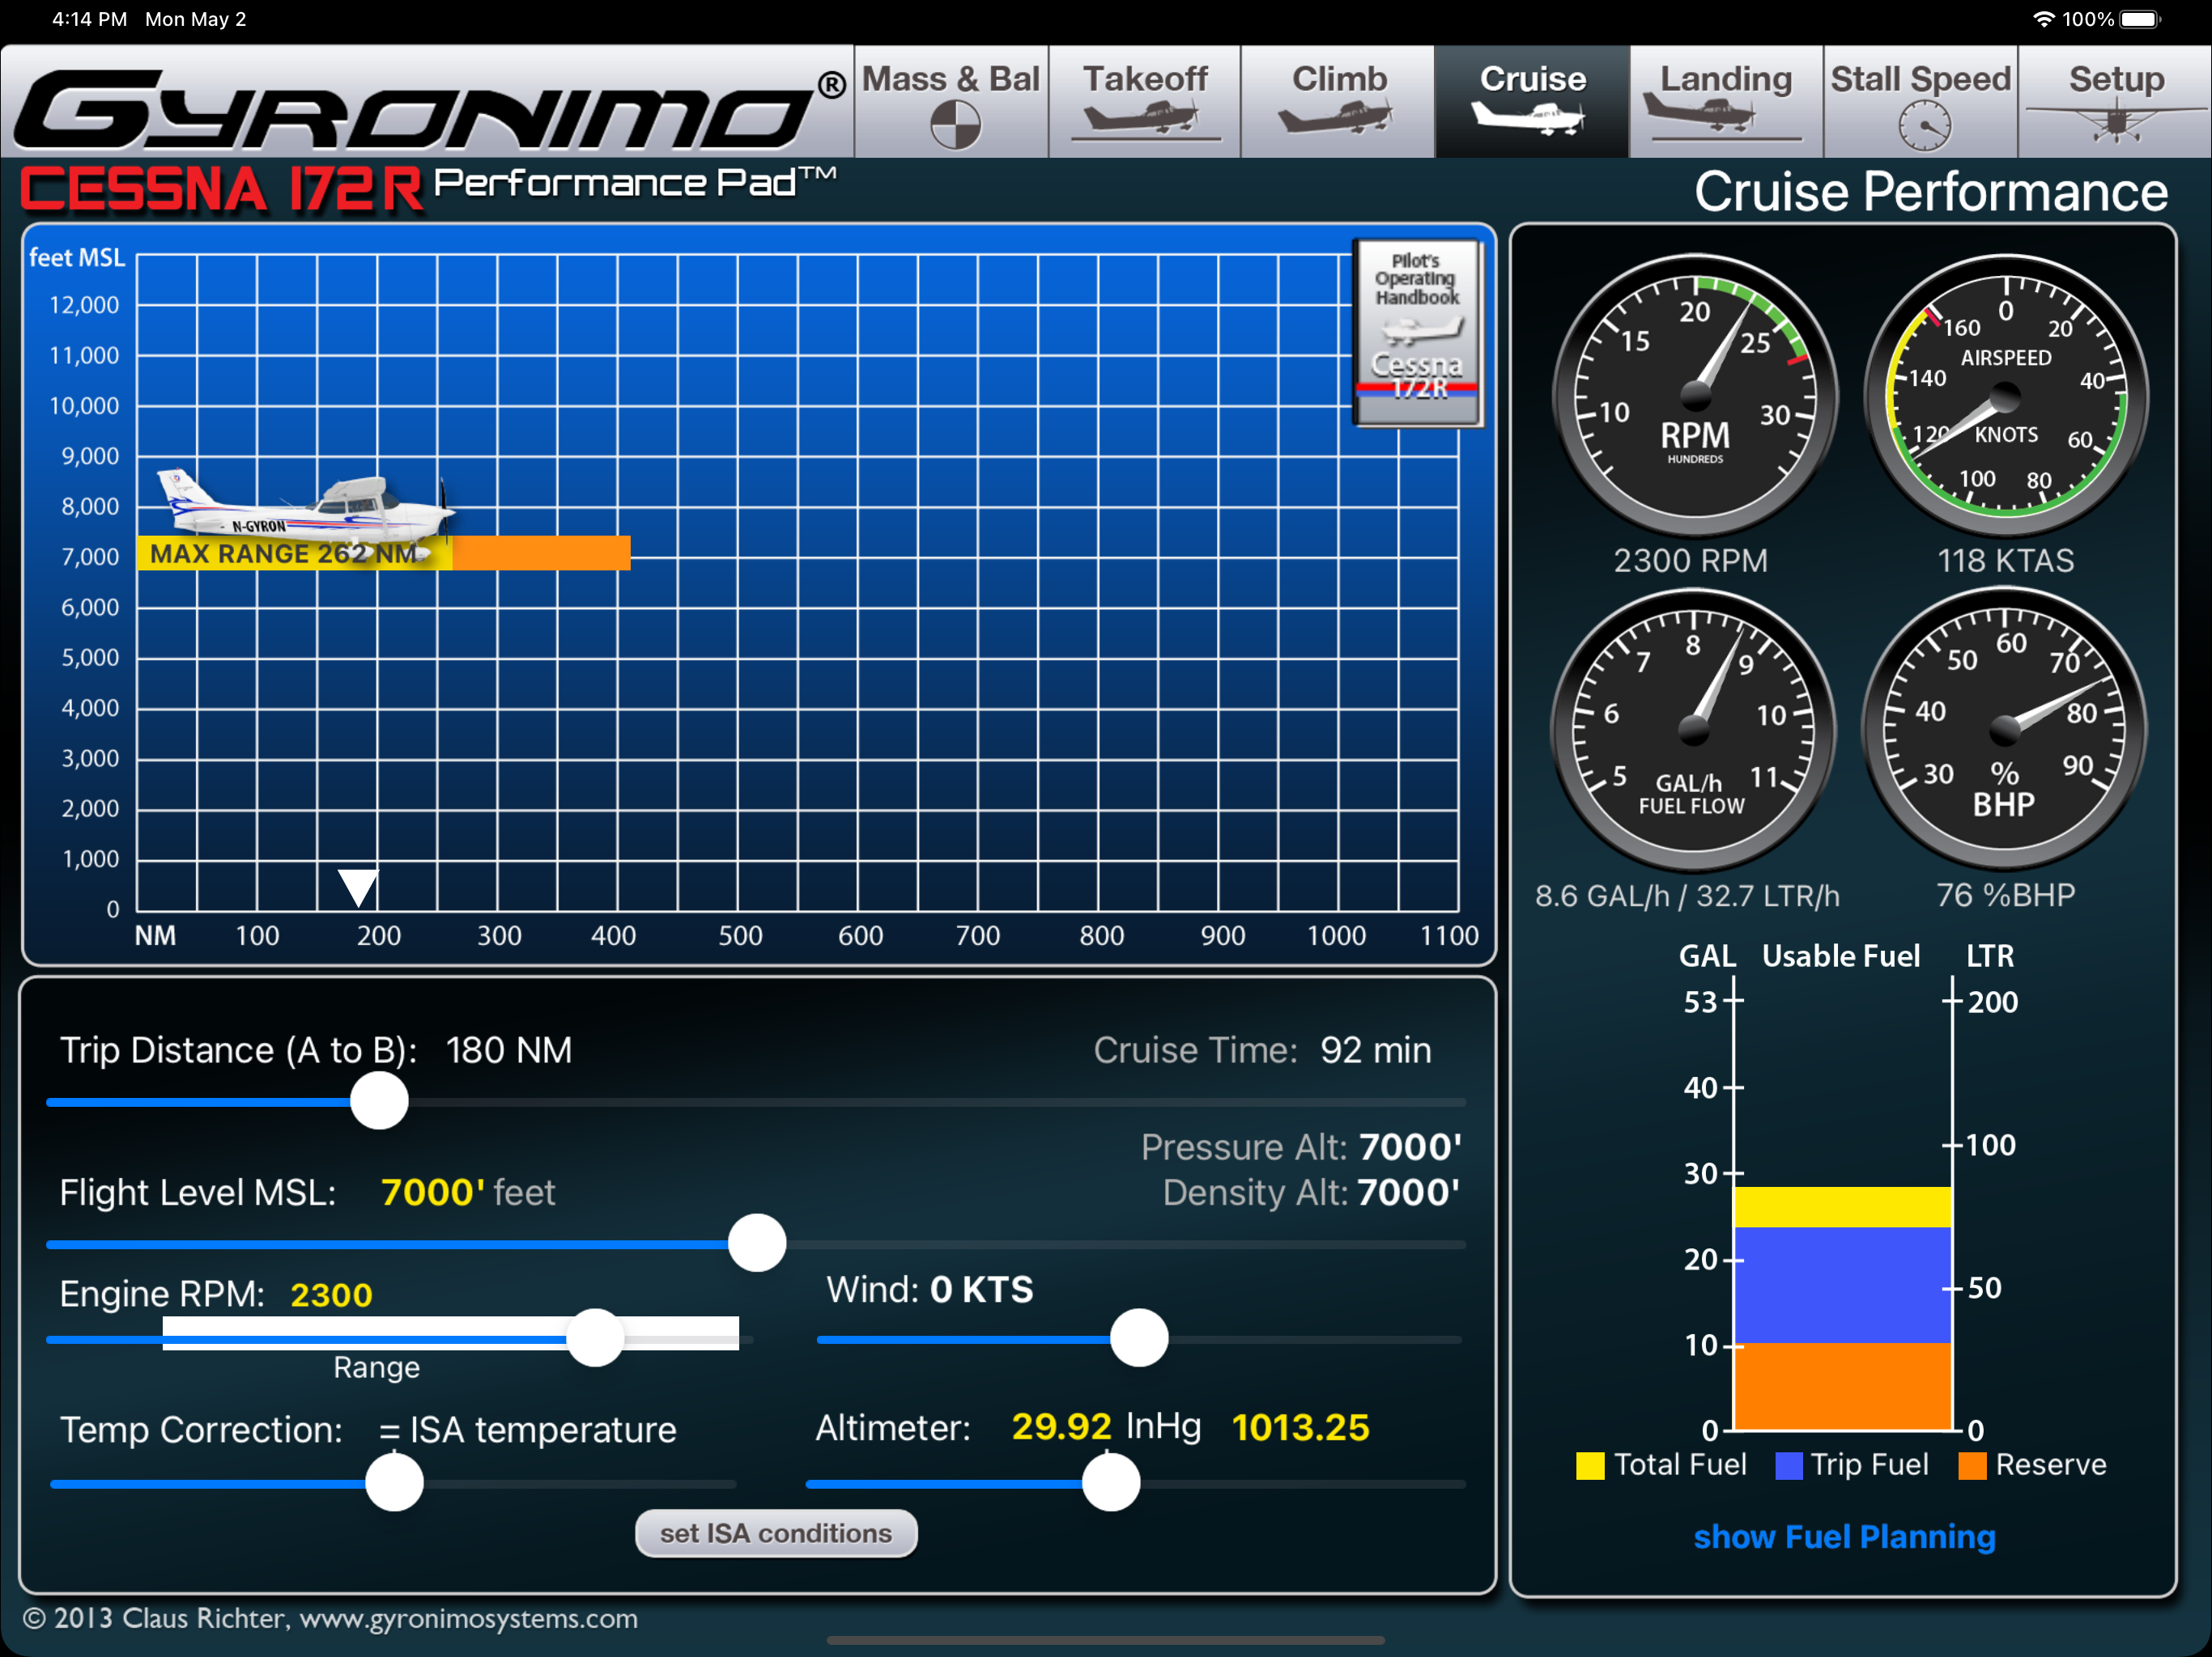Check the battery status icon

point(2140,19)
